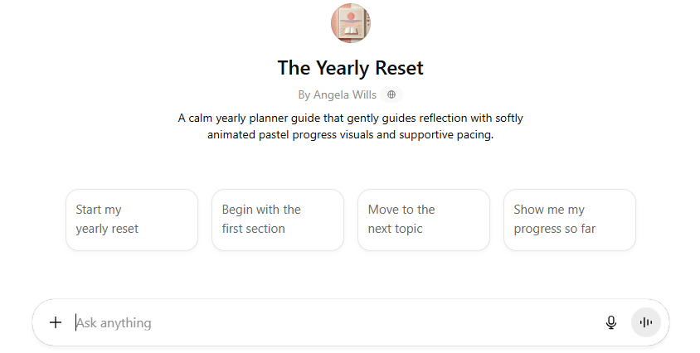
Task: Click The Yearly Reset avatar image
Action: click(x=350, y=23)
